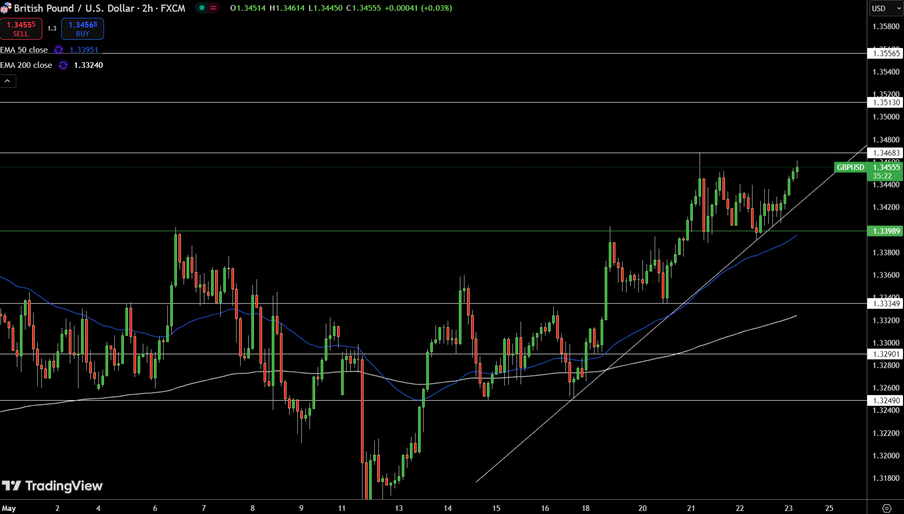Click the spread value 1.3
The image size is (904, 514).
tap(52, 29)
